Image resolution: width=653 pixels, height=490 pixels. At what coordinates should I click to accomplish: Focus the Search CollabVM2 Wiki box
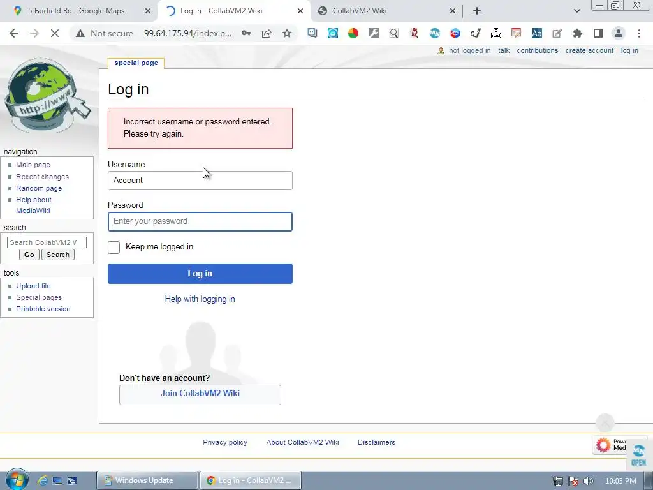[x=47, y=242]
